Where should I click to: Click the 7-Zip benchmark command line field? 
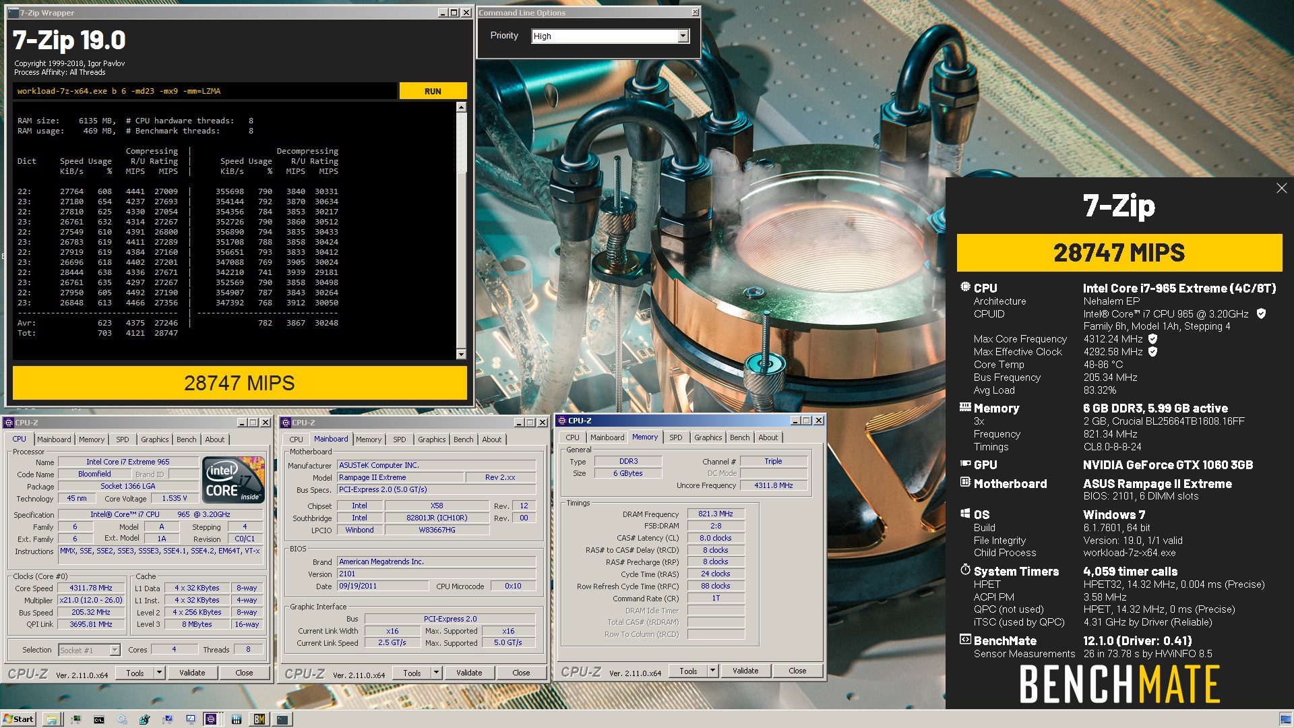(x=204, y=91)
